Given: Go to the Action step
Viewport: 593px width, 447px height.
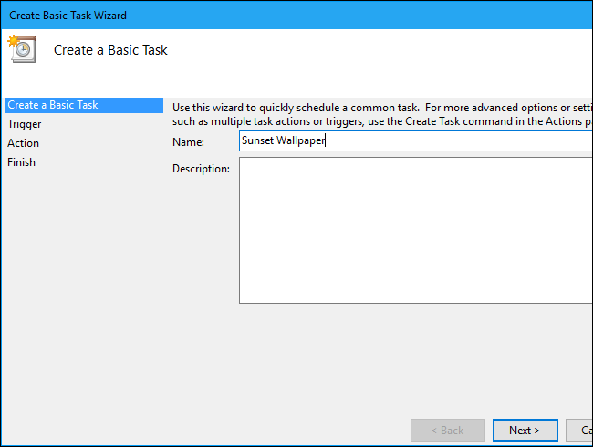Looking at the screenshot, I should pos(24,143).
